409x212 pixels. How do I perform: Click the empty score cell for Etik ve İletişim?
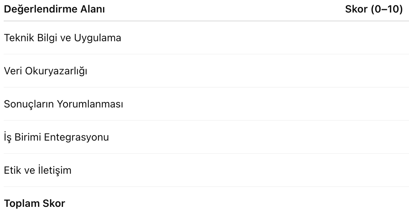(374, 170)
